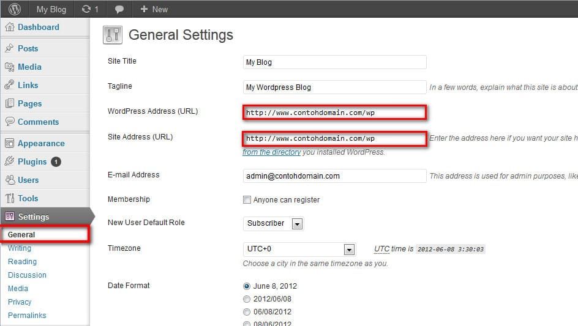Open the Plugins menu

pyautogui.click(x=32, y=161)
